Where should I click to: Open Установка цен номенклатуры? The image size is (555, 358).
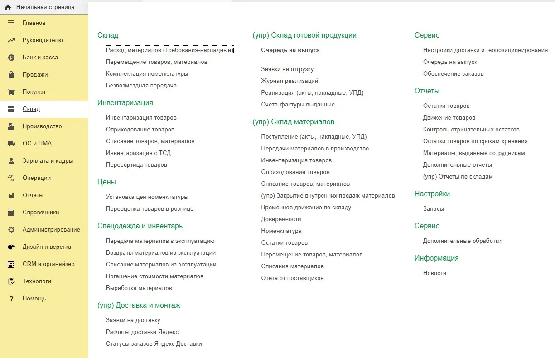pos(147,197)
